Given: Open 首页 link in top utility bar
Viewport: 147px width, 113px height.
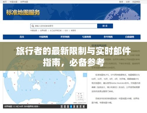Looking at the screenshot, I should click(x=5, y=2).
